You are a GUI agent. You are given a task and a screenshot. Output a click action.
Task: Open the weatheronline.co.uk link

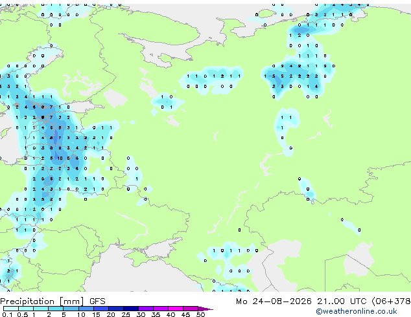tap(357, 311)
